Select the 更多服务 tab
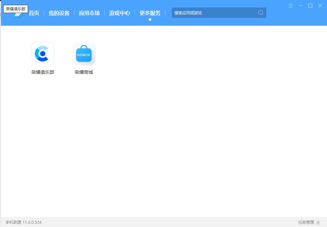This screenshot has height=227, width=327. coord(150,13)
